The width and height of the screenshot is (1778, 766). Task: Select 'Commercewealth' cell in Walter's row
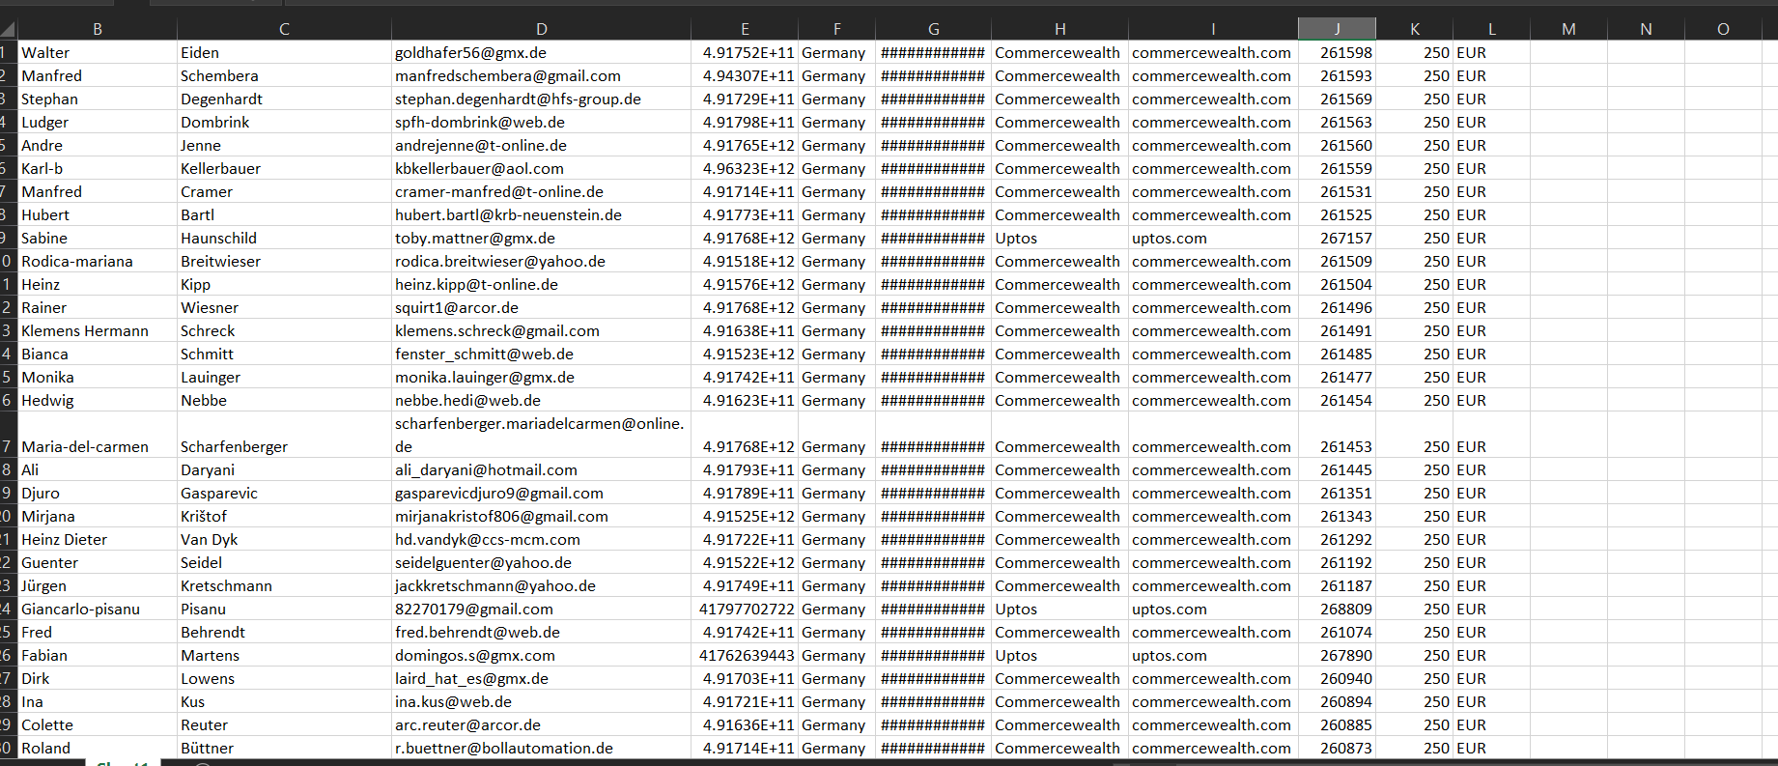tap(1059, 52)
